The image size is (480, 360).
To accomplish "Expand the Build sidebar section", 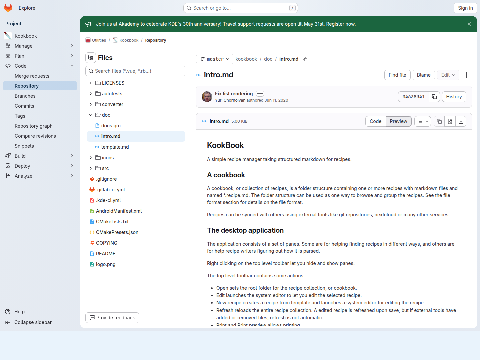I will coord(40,156).
